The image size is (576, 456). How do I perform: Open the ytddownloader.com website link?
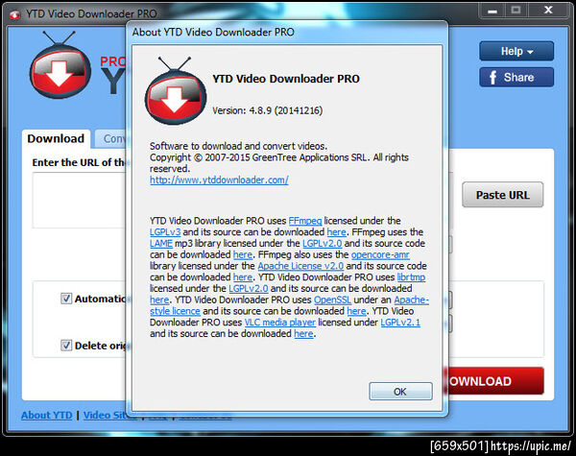(x=219, y=180)
